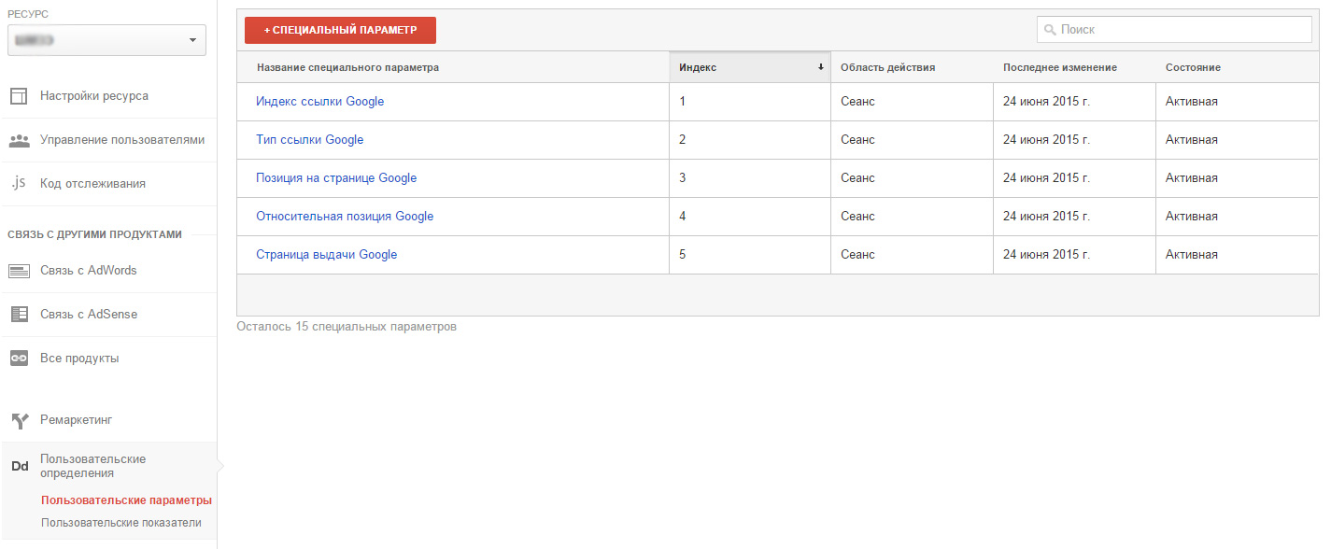Screen dimensions: 1331x549
Task: Click the date in Индекс ссылки Google row
Action: (x=1046, y=102)
